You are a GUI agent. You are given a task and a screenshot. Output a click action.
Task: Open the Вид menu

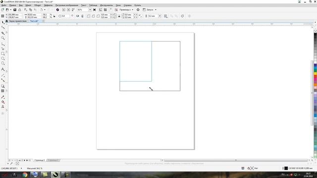click(x=21, y=5)
